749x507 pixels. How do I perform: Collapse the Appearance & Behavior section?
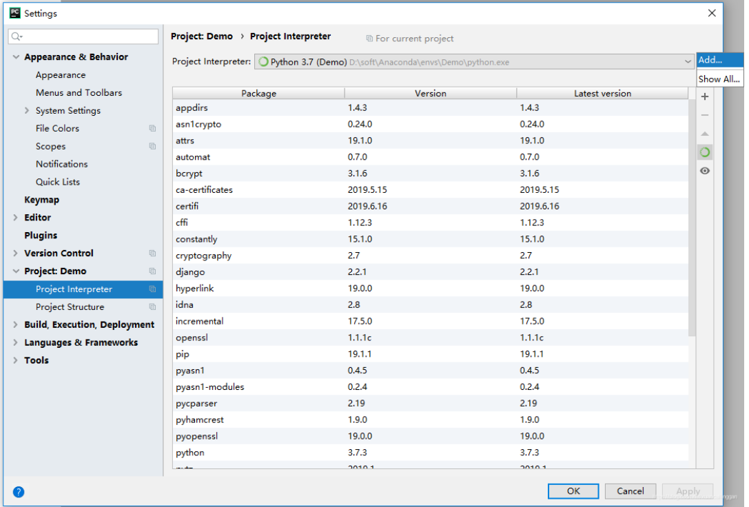(16, 56)
